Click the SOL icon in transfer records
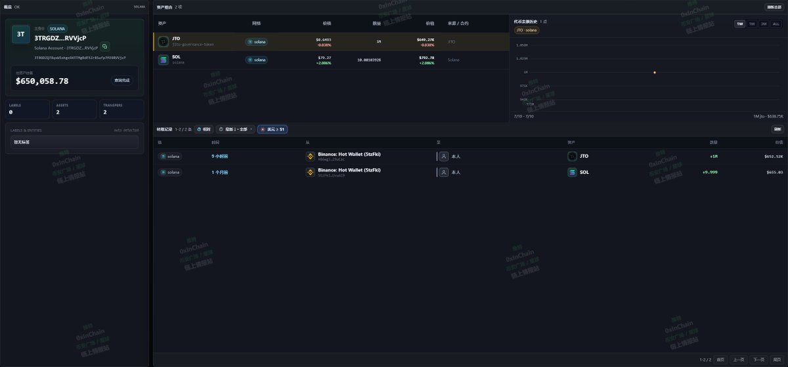The width and height of the screenshot is (788, 367). (572, 172)
